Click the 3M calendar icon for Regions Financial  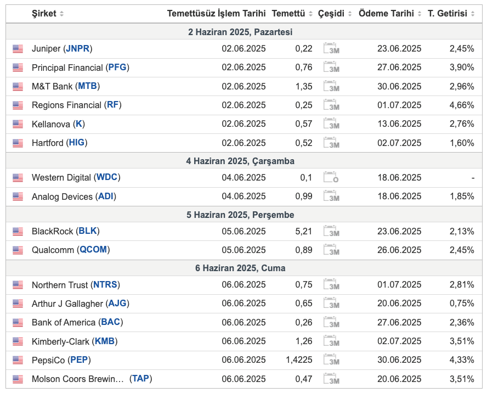click(x=331, y=105)
